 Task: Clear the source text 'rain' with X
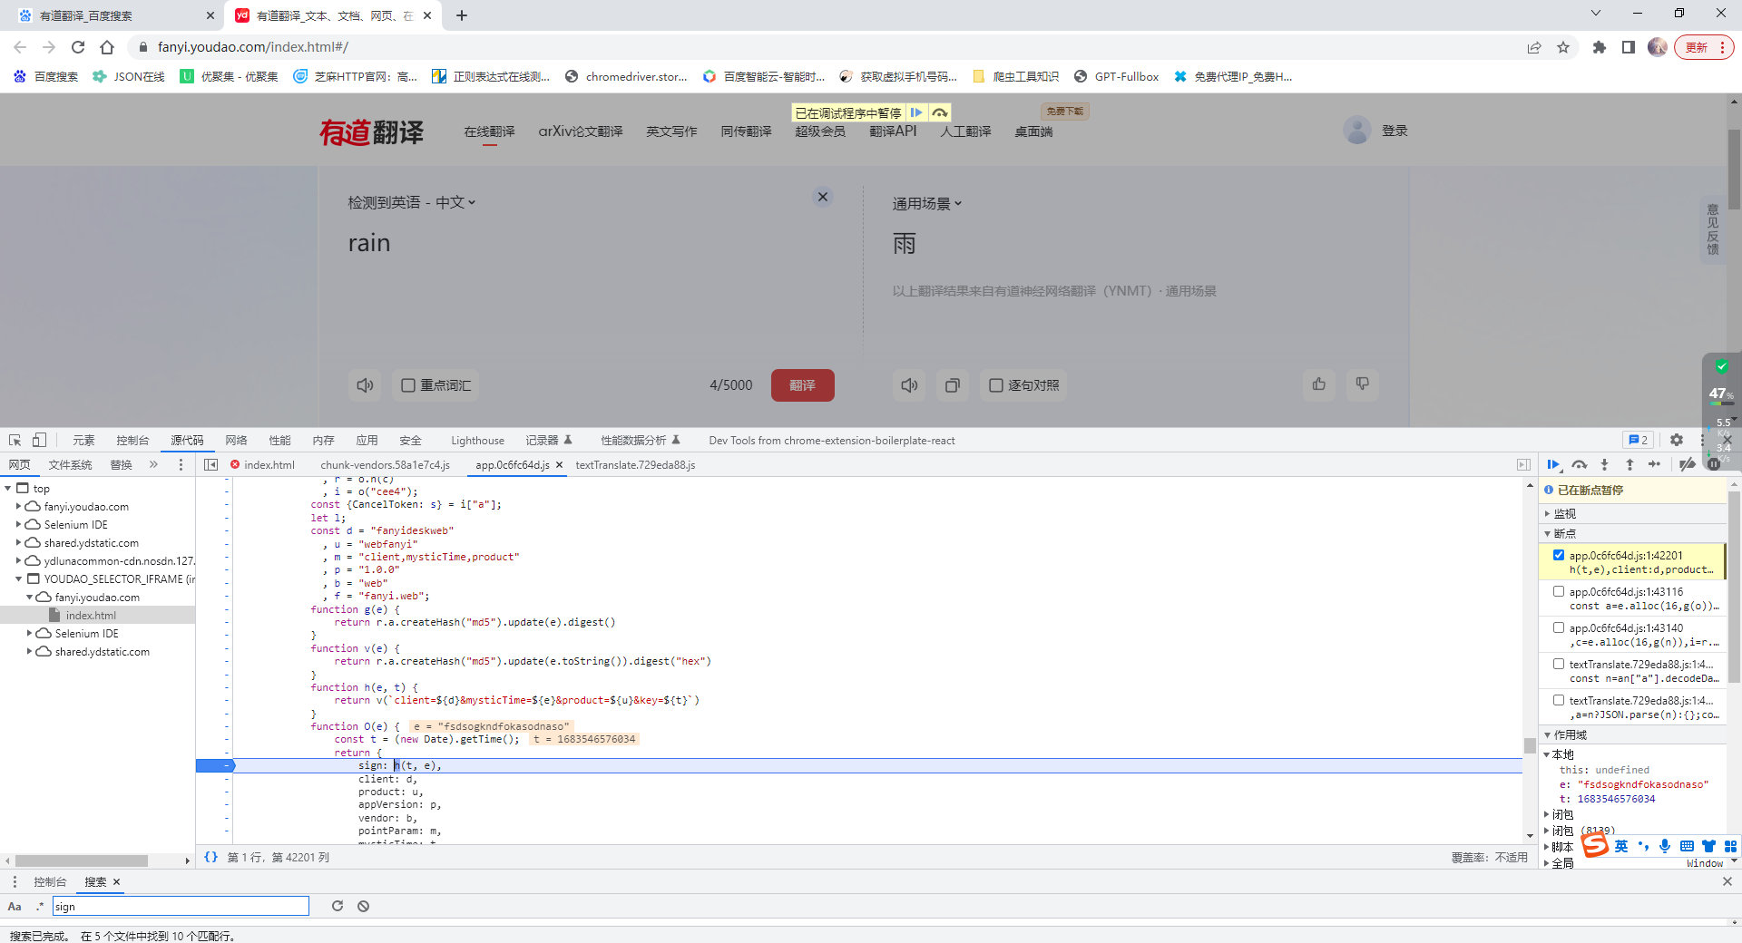click(x=823, y=197)
